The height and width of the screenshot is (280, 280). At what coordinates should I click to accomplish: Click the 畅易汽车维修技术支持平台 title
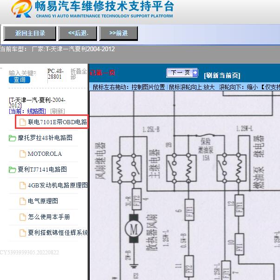pos(104,6)
